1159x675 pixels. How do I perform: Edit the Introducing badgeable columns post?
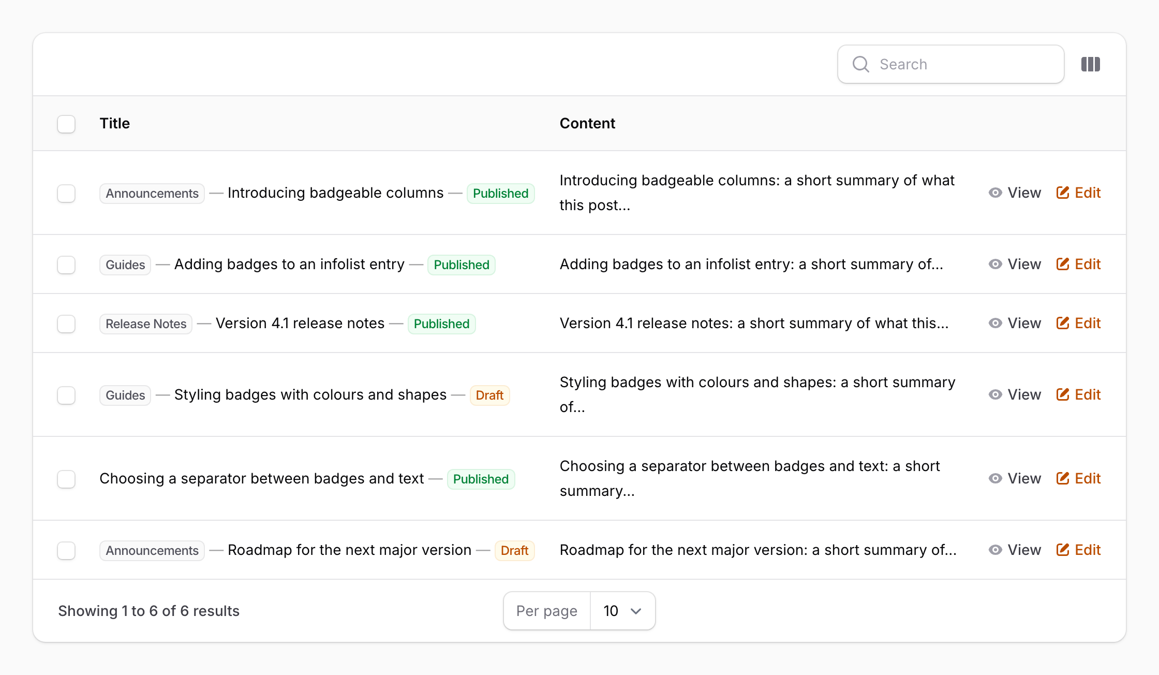coord(1078,193)
